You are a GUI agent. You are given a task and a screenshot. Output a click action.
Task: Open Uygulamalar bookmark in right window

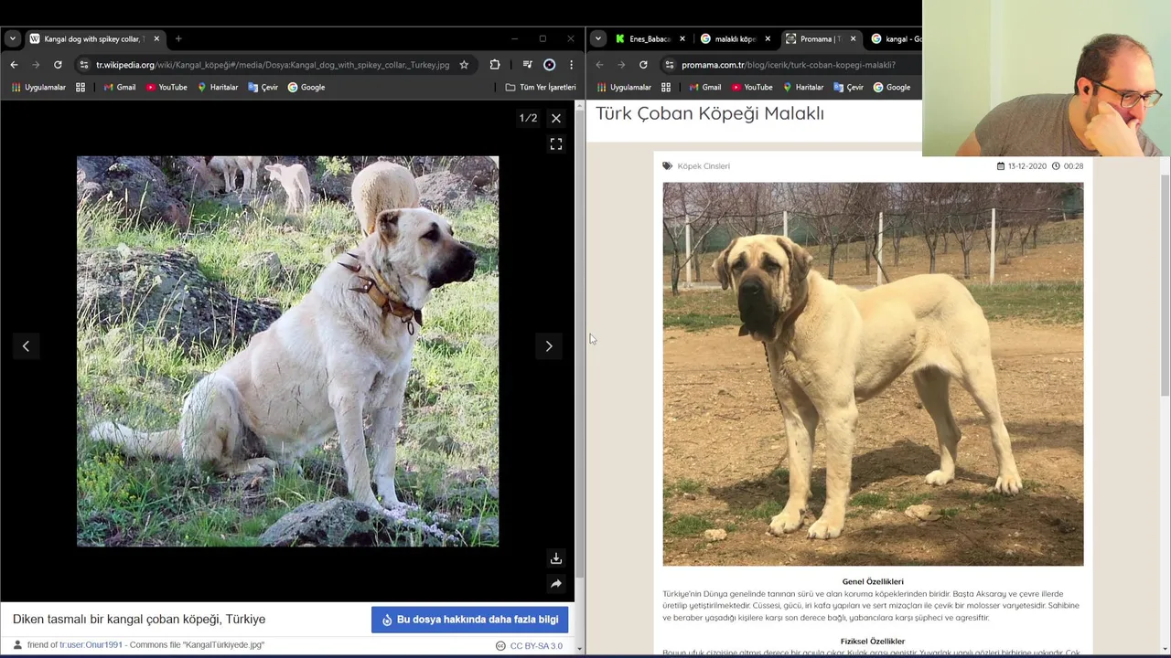[624, 87]
